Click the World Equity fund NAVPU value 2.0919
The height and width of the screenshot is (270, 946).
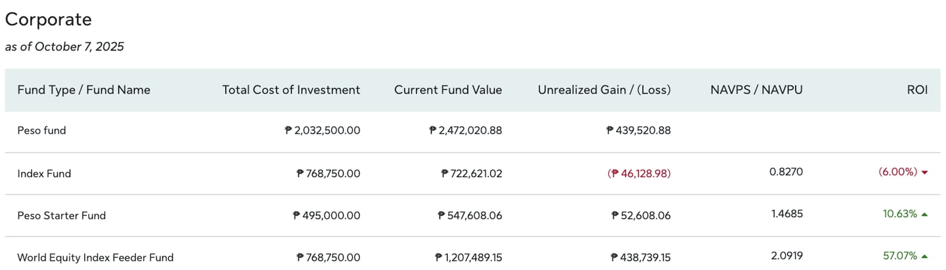pyautogui.click(x=786, y=256)
